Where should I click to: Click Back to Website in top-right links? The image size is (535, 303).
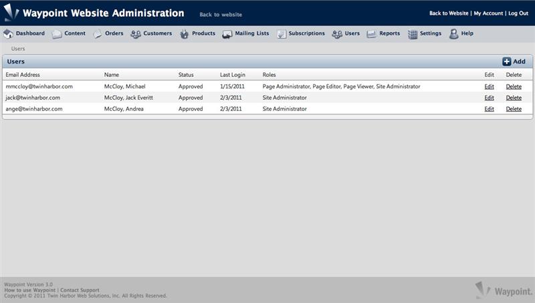coord(449,13)
